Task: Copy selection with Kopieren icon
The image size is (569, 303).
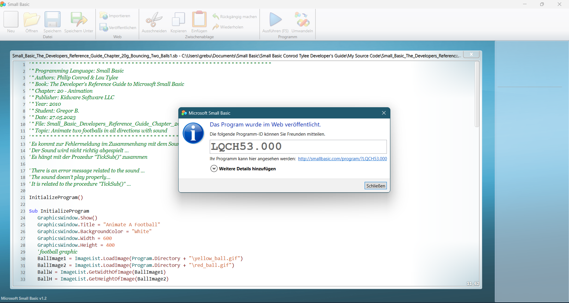Action: [x=178, y=22]
